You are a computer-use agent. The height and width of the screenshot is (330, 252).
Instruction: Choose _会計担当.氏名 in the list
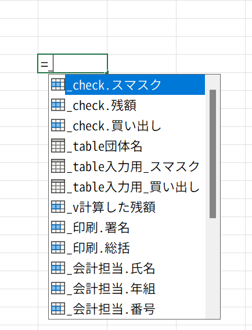click(x=127, y=268)
